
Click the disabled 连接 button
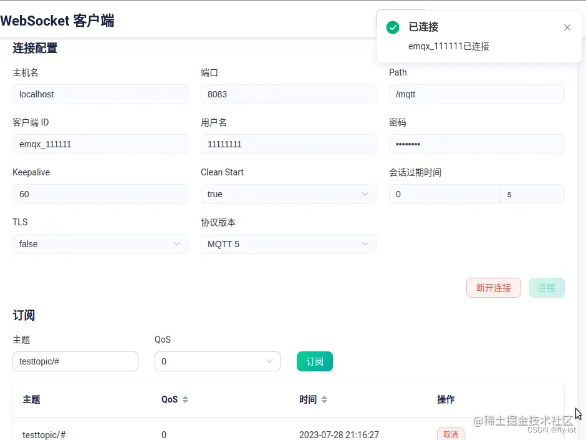click(x=547, y=288)
